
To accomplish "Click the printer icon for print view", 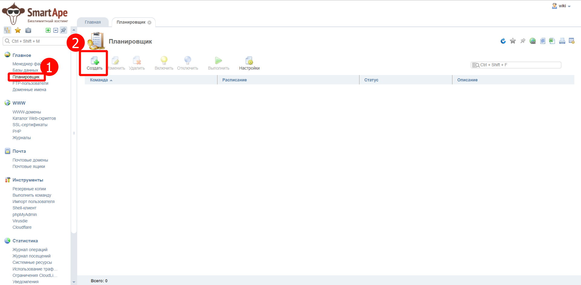I will coord(562,41).
